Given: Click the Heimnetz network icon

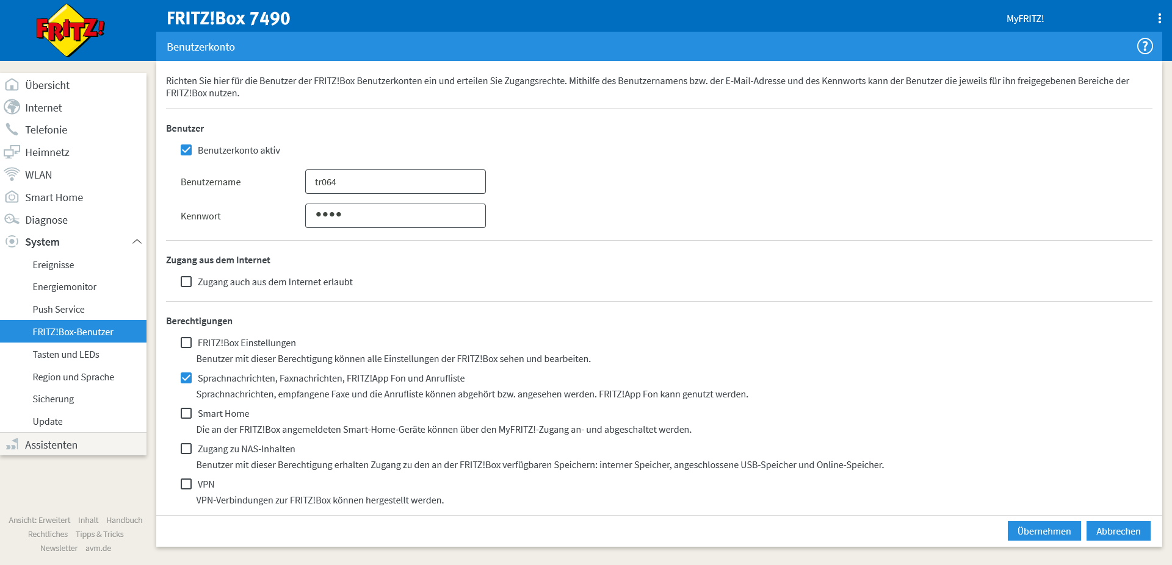Looking at the screenshot, I should click(12, 152).
